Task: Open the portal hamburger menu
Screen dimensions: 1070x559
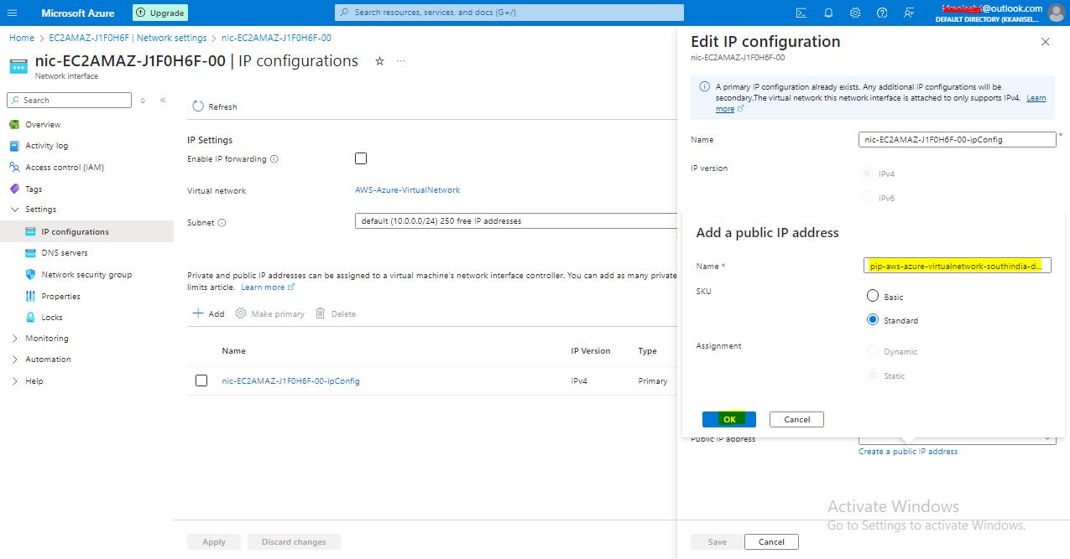Action: tap(13, 13)
